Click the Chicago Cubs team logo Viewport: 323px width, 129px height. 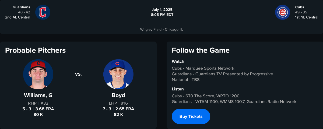point(282,12)
